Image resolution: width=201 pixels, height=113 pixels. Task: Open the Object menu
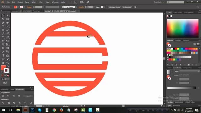[20, 2]
